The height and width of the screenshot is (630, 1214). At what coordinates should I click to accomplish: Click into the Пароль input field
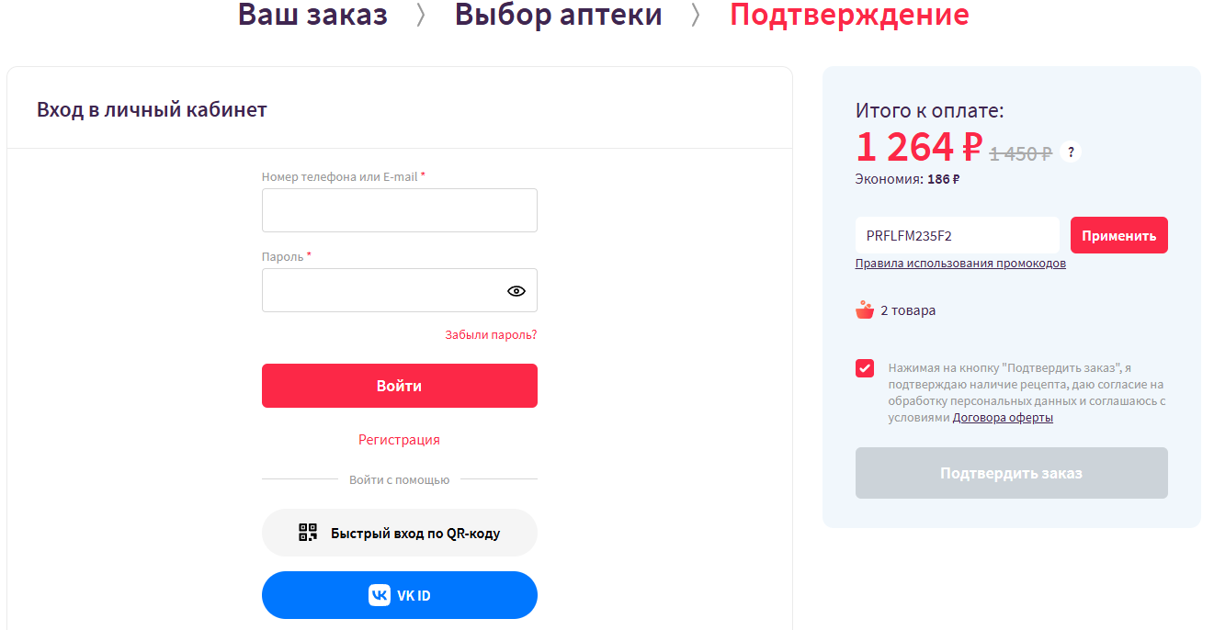381,290
